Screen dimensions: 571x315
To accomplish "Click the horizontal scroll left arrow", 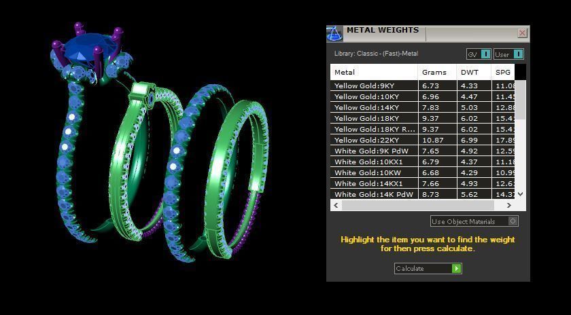I will [336, 206].
